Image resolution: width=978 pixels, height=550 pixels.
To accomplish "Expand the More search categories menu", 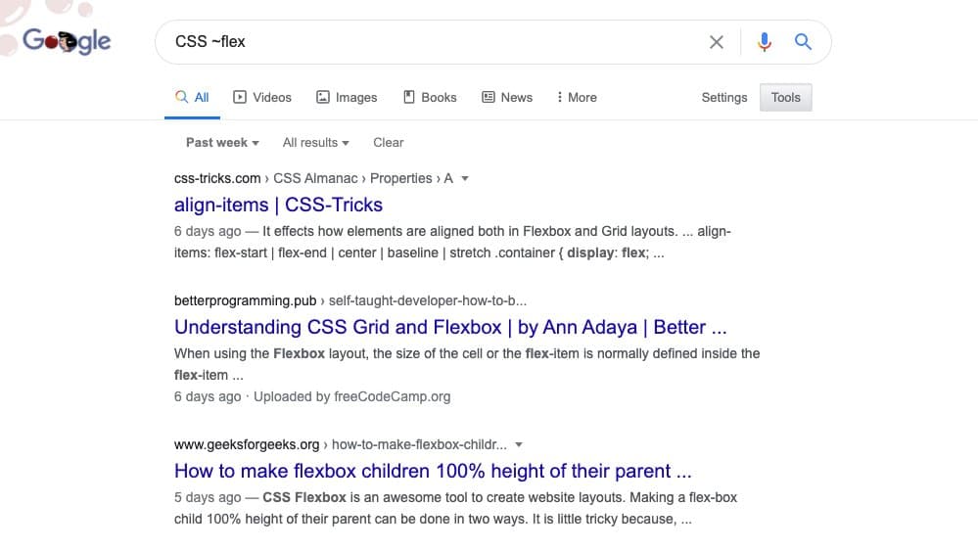I will click(576, 97).
